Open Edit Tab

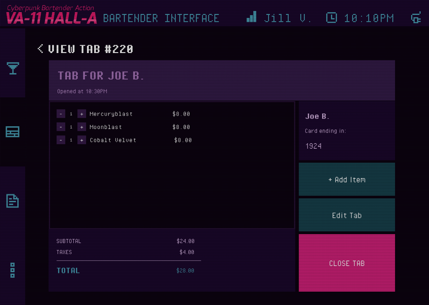tap(347, 215)
